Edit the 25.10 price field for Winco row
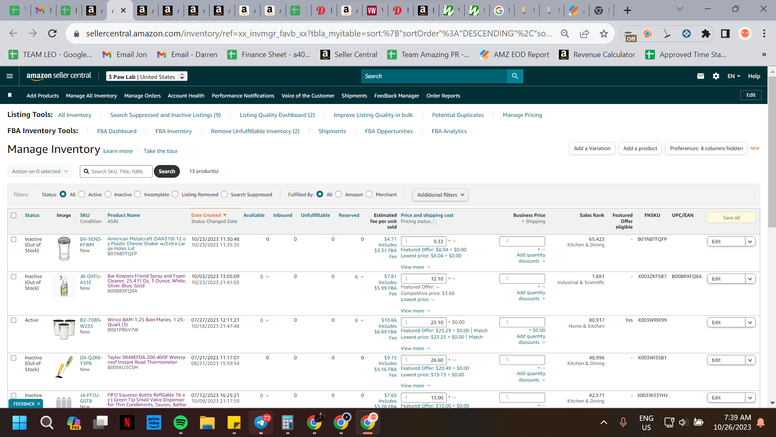The width and height of the screenshot is (776, 437). click(x=424, y=322)
